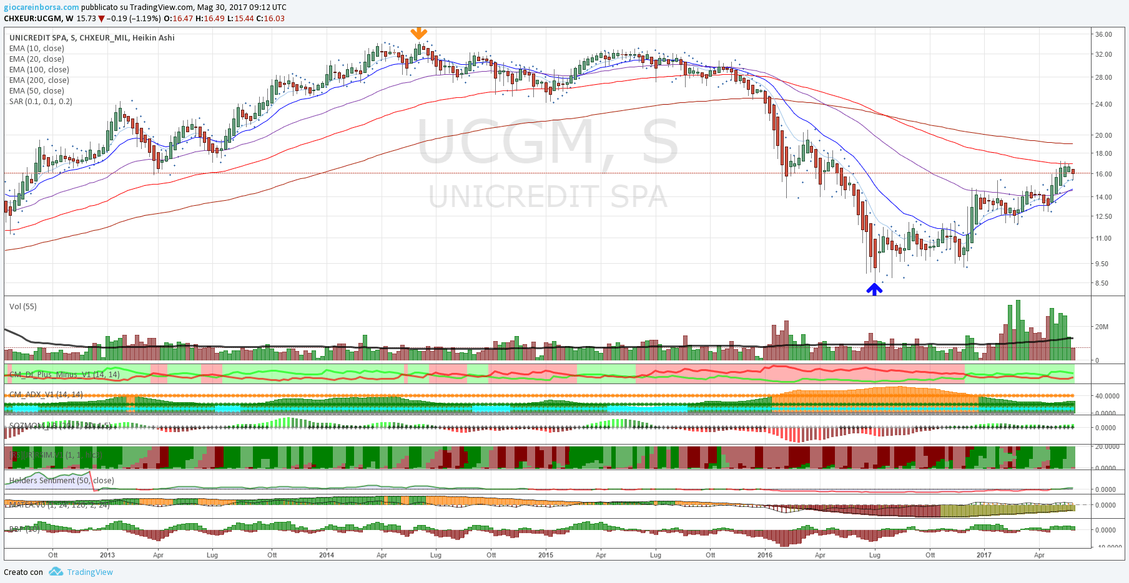
Task: Select the EMA (100, close) legend entry
Action: (39, 69)
